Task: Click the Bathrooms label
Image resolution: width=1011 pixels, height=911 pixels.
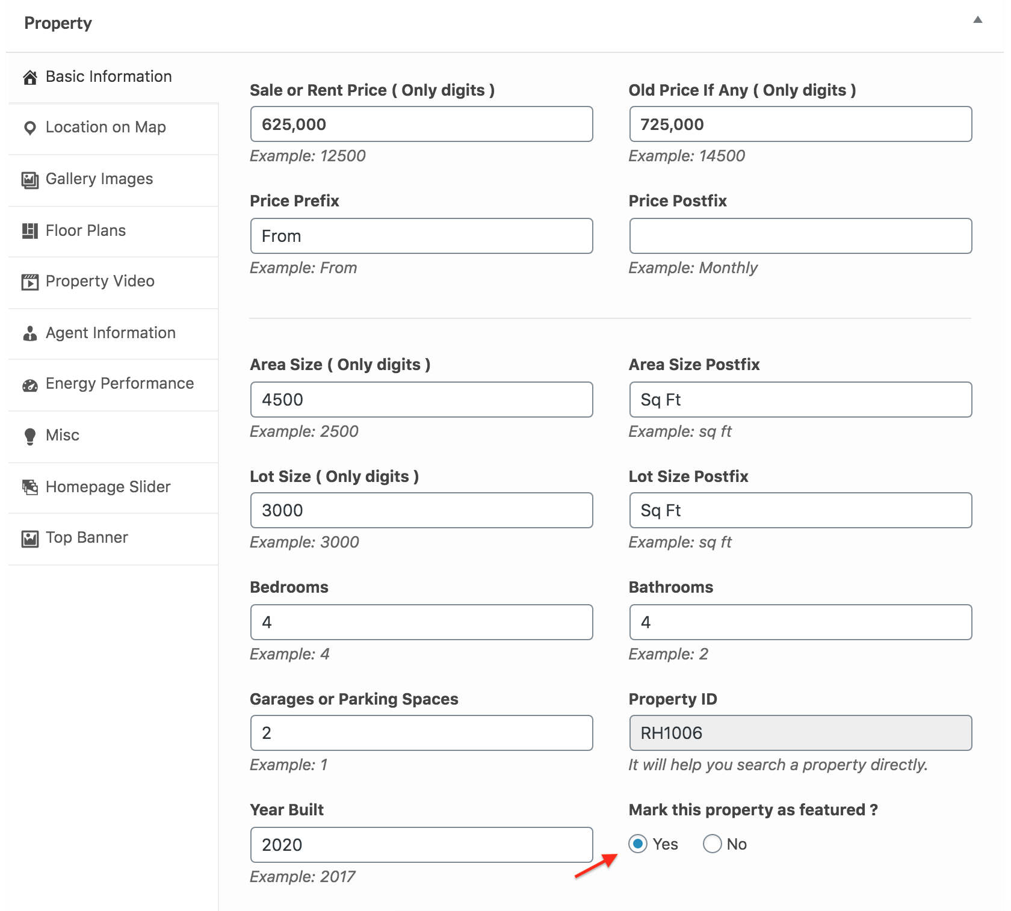Action: click(x=671, y=587)
